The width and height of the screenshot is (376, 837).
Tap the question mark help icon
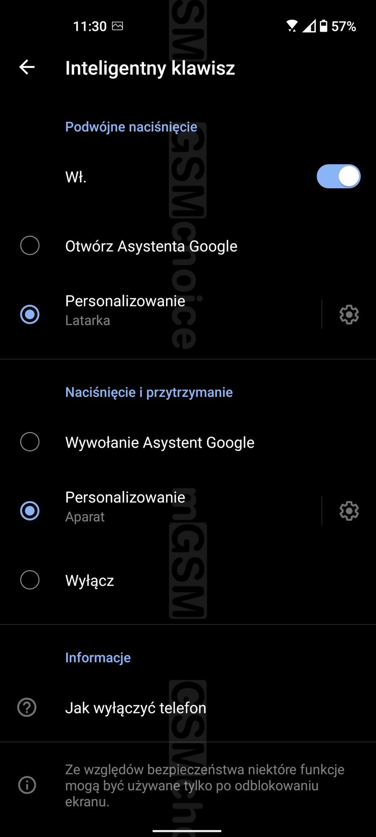point(27,707)
